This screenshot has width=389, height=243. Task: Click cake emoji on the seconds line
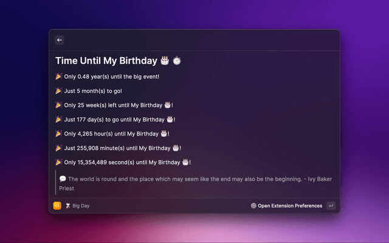tap(185, 162)
